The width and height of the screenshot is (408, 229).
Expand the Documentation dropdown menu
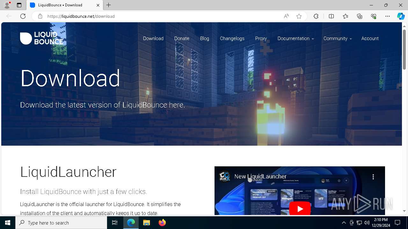coord(295,38)
